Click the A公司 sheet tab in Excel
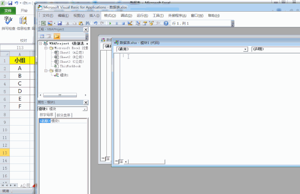Screen dimensions: 300x194 tap(25, 186)
